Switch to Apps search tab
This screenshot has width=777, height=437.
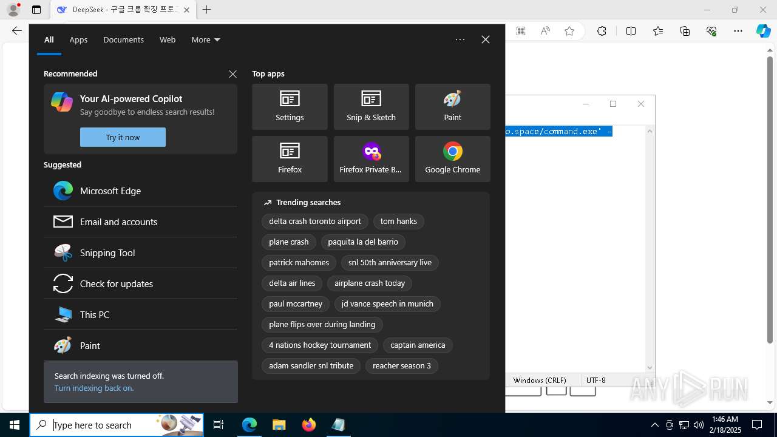pyautogui.click(x=78, y=39)
